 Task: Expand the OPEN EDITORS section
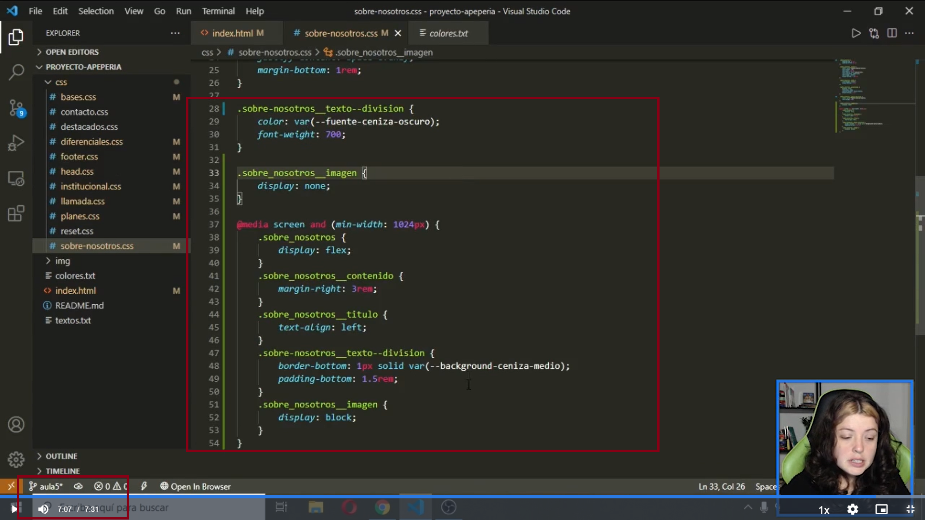(72, 52)
